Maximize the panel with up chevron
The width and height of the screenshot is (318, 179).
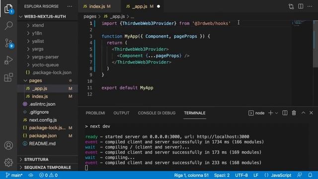pyautogui.click(x=303, y=113)
